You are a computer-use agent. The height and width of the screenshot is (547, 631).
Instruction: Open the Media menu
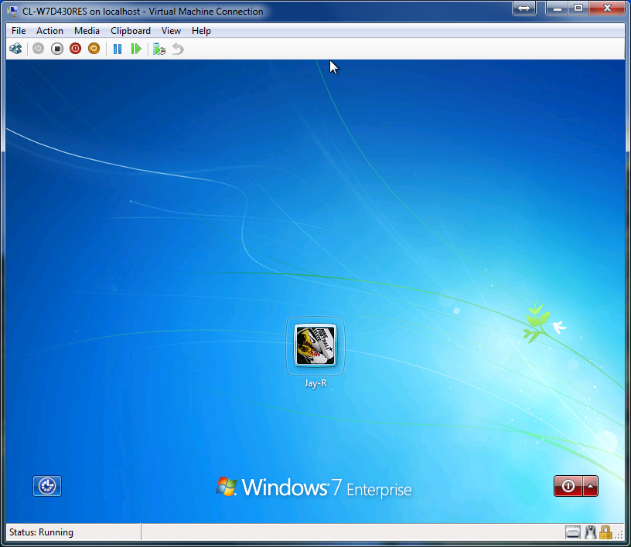coord(87,31)
